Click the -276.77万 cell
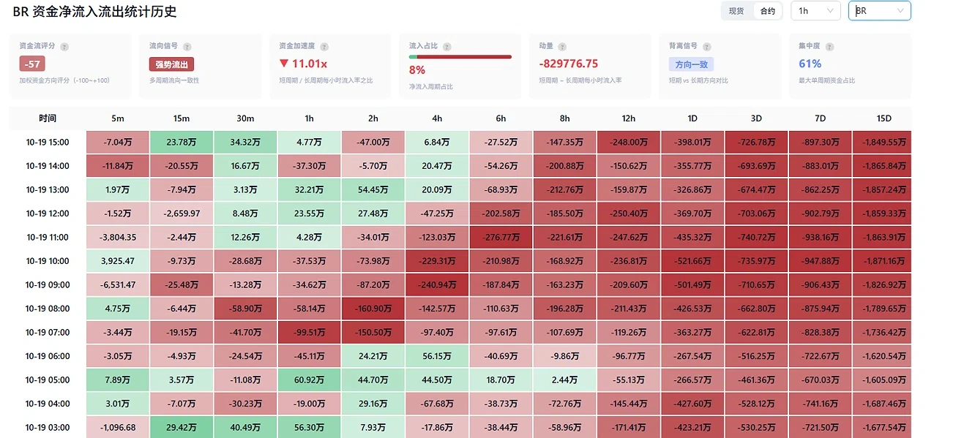 (x=501, y=238)
